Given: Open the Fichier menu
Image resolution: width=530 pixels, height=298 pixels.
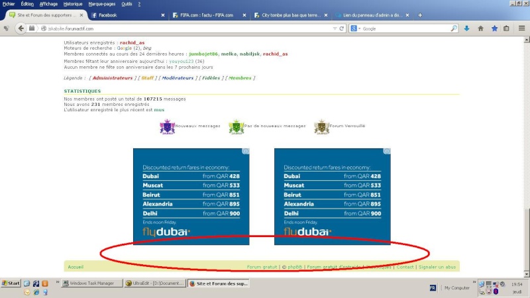Looking at the screenshot, I should pos(9,4).
